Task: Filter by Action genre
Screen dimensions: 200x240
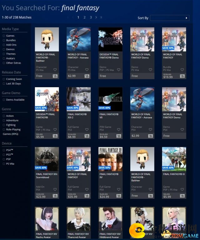Action: (4, 116)
